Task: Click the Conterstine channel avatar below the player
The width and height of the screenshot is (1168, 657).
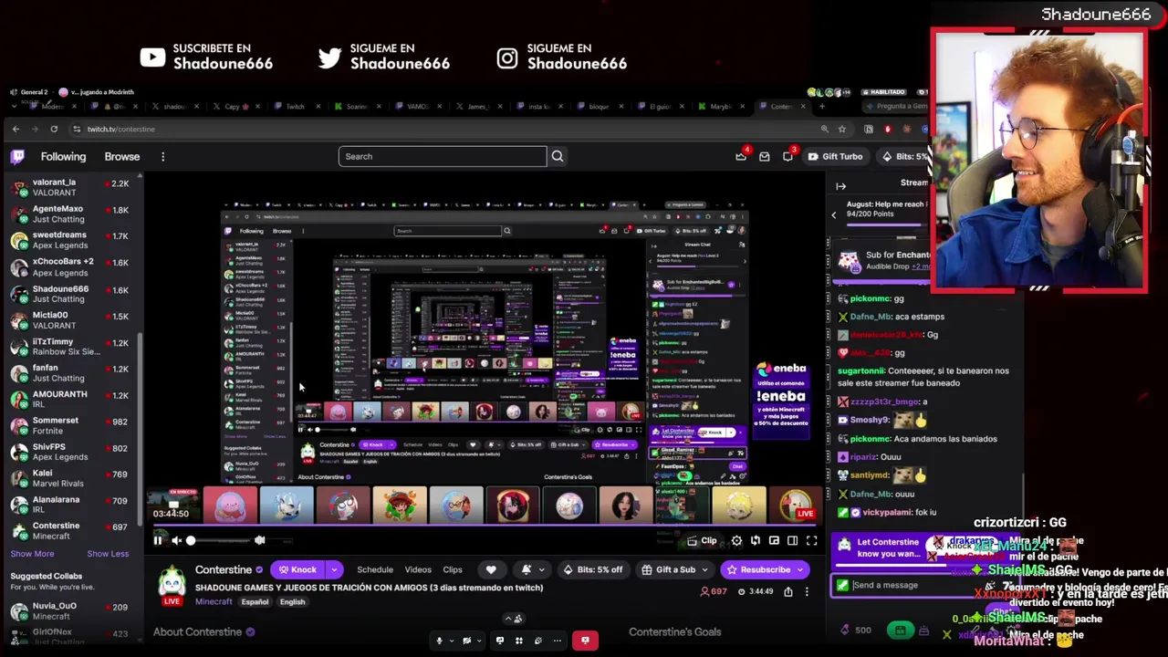Action: tap(172, 581)
